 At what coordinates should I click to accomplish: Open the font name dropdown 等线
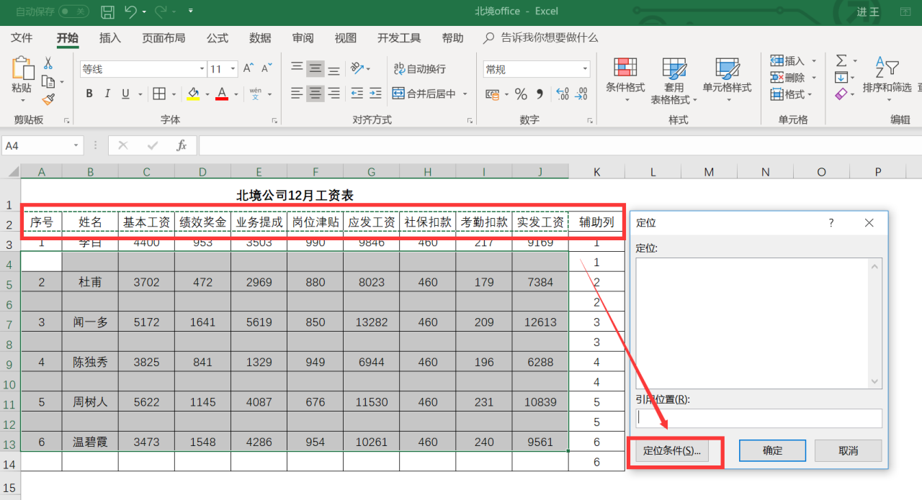pyautogui.click(x=202, y=69)
